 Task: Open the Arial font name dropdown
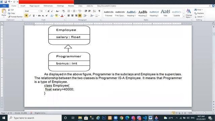coord(39,11)
